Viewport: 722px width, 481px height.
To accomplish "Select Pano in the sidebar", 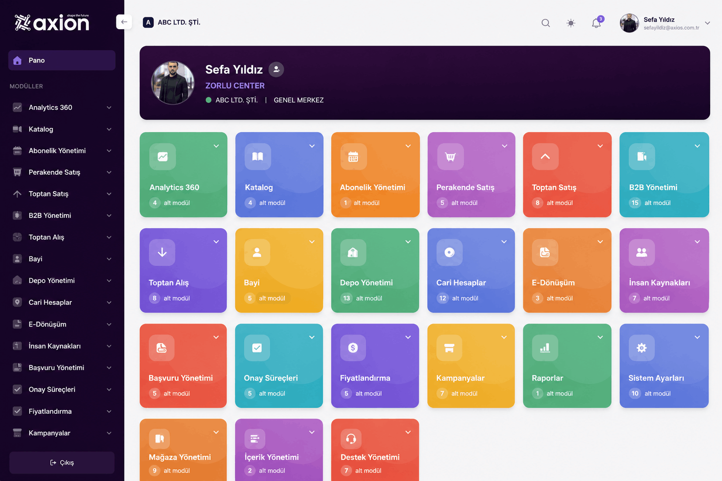I will [x=62, y=60].
